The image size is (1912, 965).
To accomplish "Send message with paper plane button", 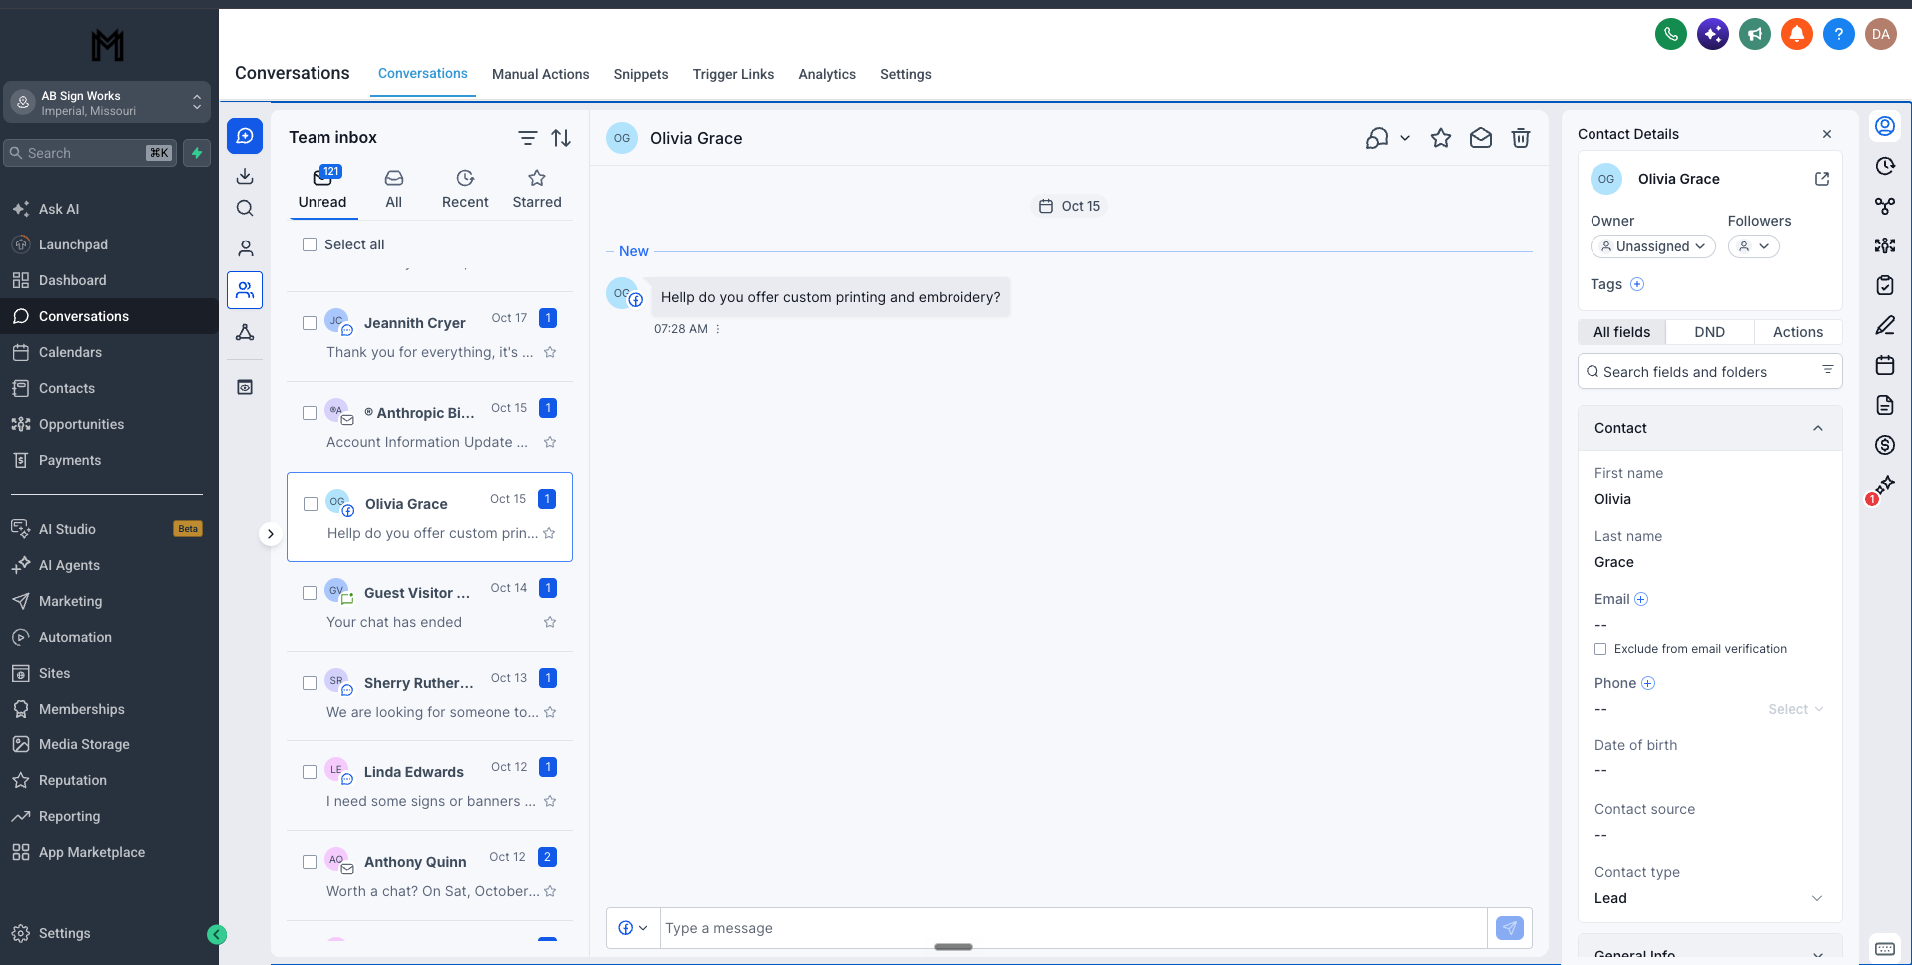I will point(1510,928).
